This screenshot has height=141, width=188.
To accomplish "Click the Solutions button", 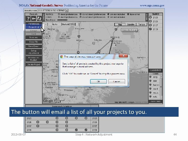I will pos(34,37).
